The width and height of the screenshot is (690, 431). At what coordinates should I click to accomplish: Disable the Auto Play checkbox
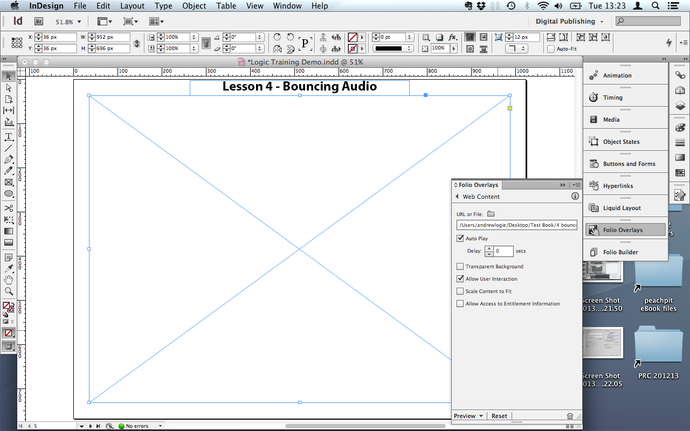(460, 238)
